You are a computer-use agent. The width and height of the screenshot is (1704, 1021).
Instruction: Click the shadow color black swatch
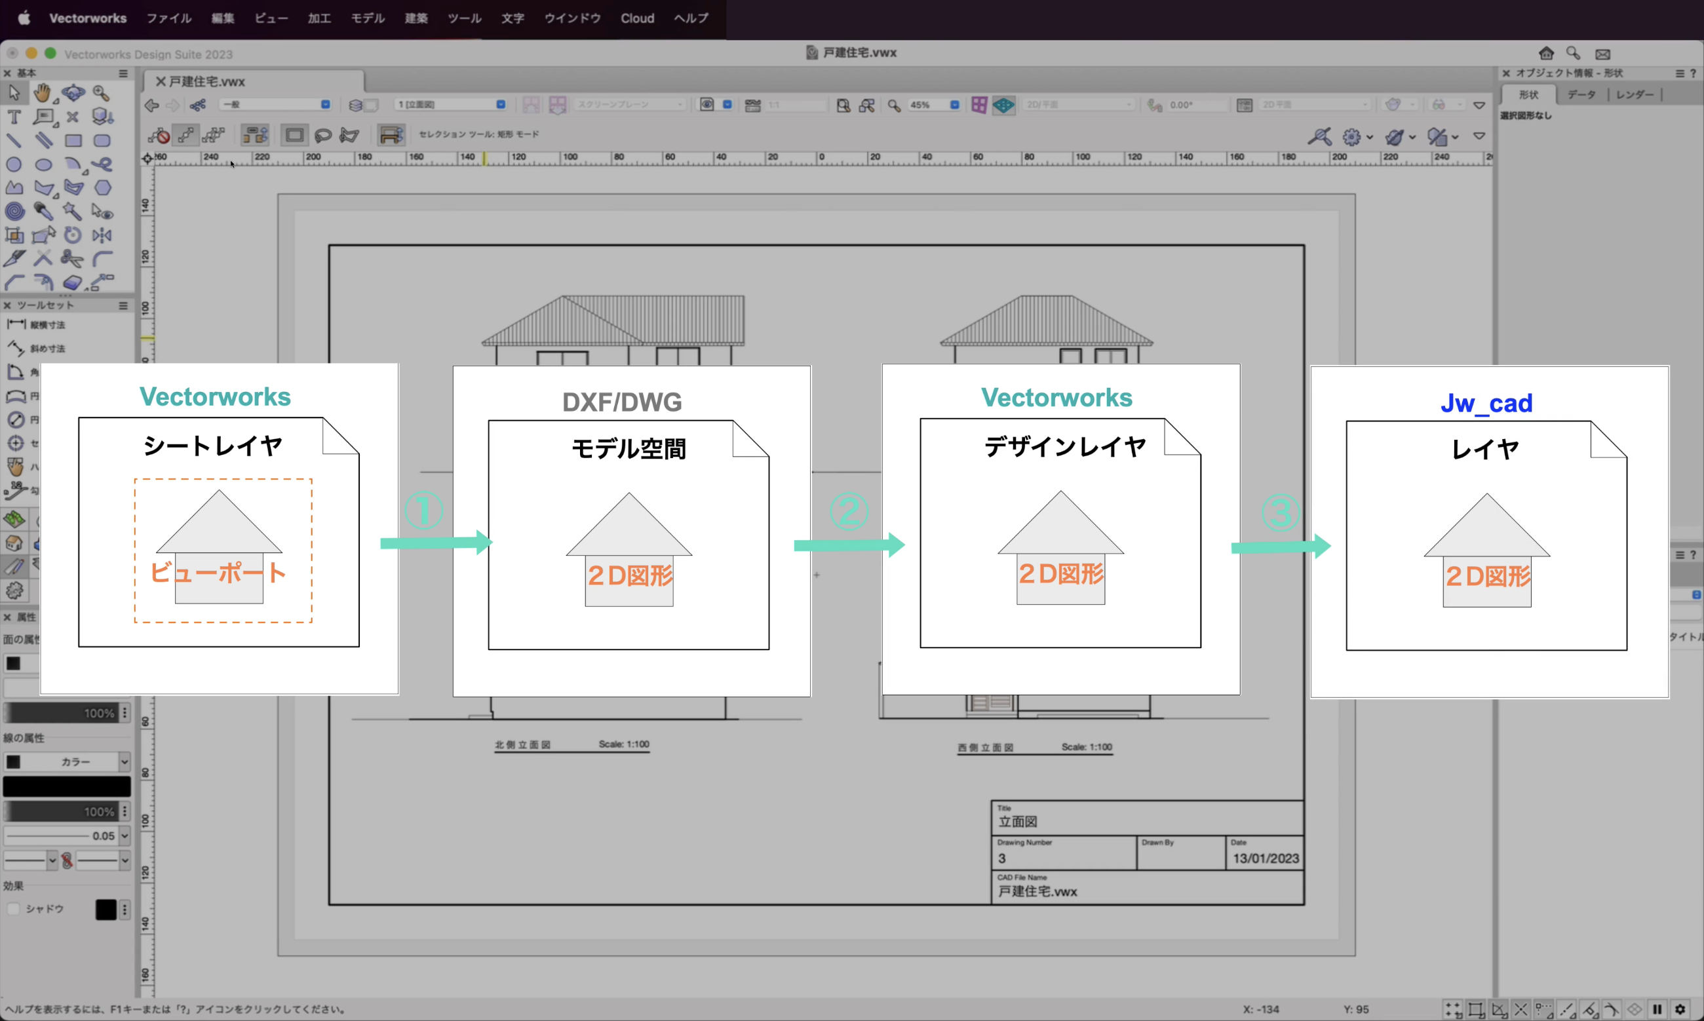[106, 910]
